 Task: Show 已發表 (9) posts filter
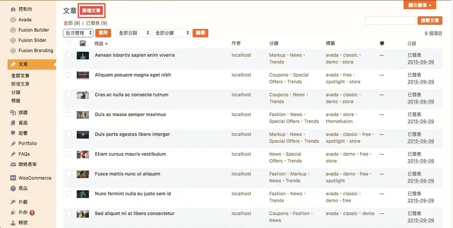(96, 23)
